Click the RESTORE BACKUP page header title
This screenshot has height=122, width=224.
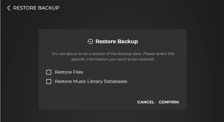(x=36, y=8)
